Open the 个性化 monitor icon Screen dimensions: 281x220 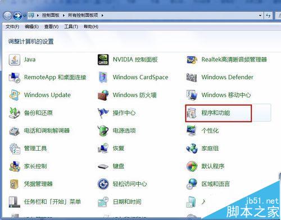pos(192,131)
